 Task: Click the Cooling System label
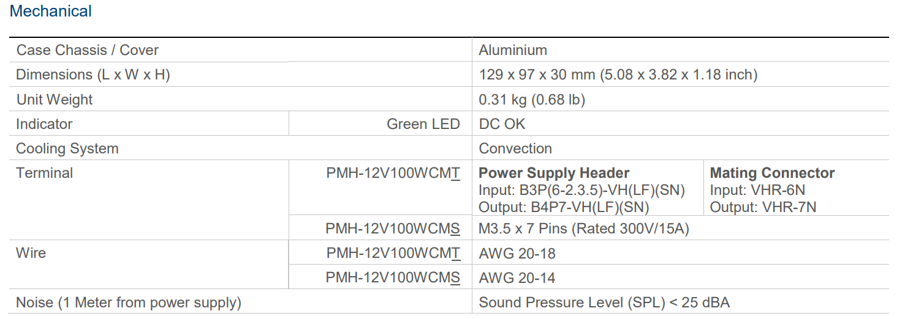[x=67, y=148]
